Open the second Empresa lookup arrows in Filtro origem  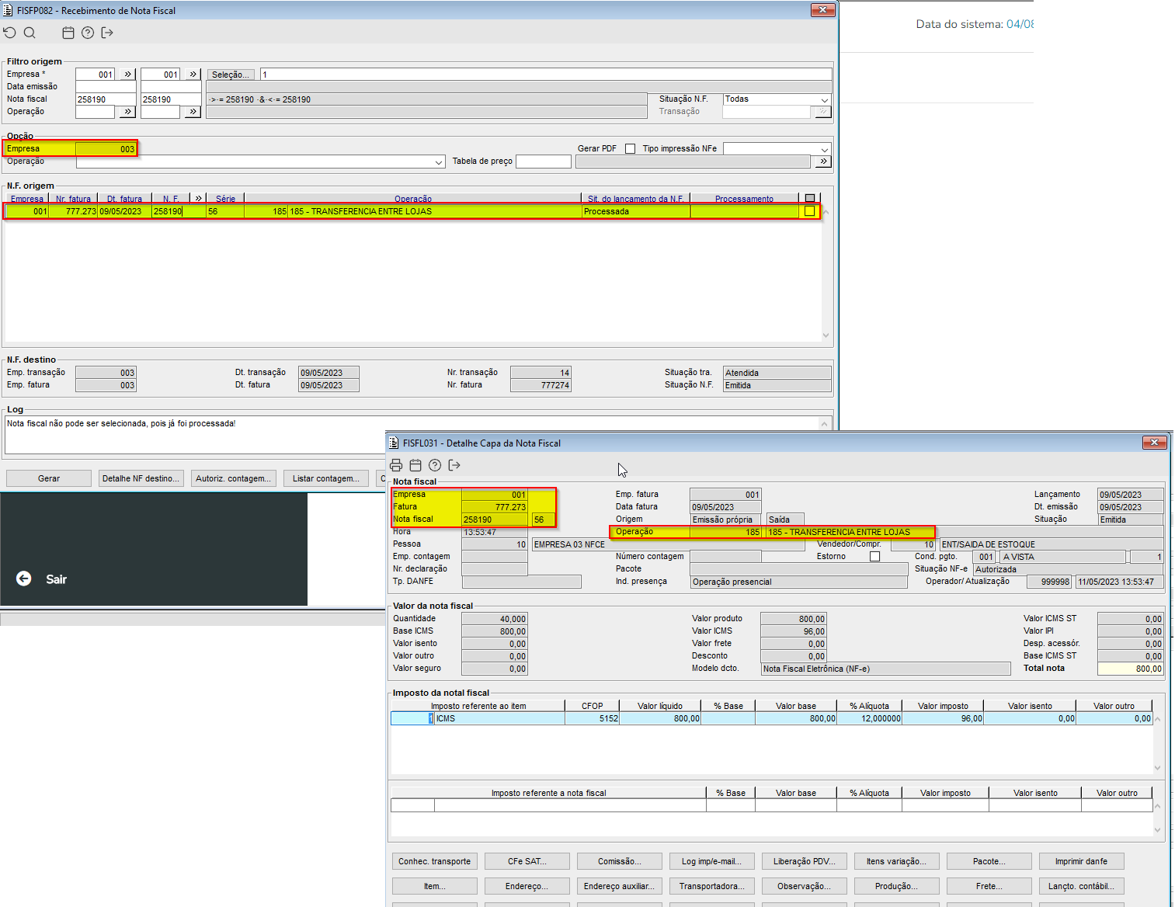pyautogui.click(x=193, y=75)
